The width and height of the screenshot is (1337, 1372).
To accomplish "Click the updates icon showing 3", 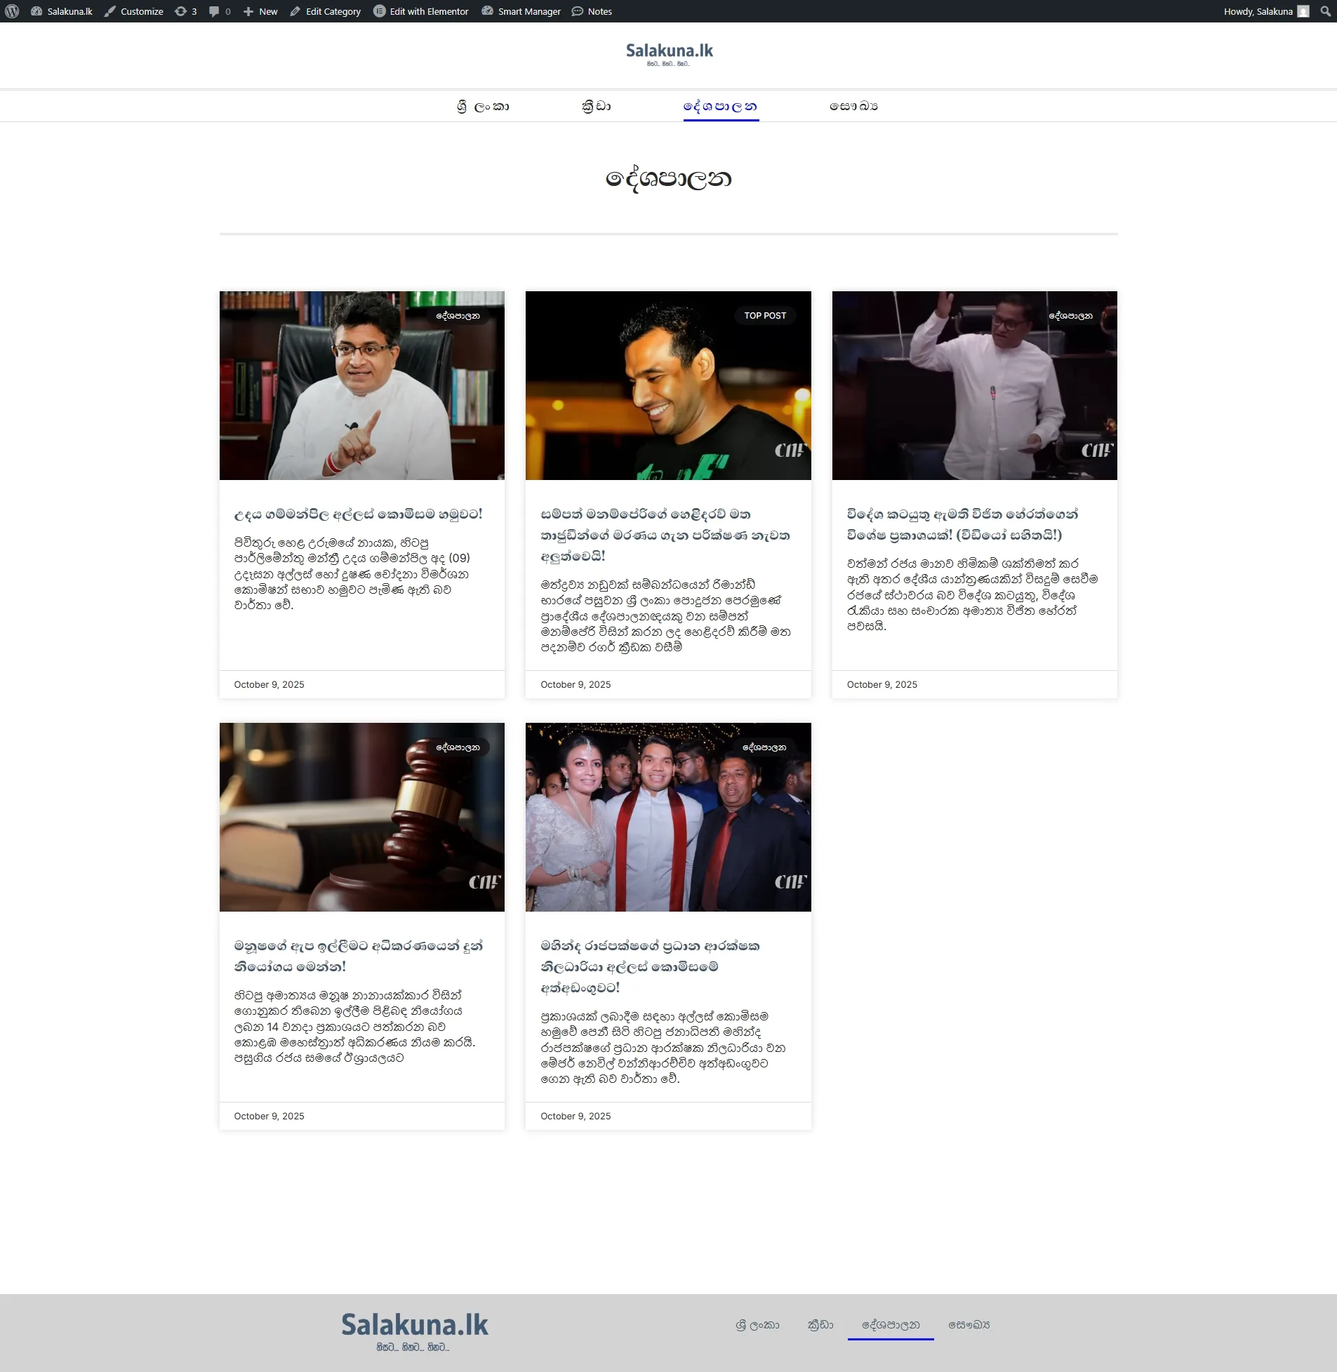I will 186,11.
